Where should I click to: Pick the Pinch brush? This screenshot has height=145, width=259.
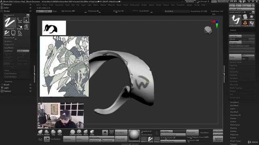pos(60,133)
